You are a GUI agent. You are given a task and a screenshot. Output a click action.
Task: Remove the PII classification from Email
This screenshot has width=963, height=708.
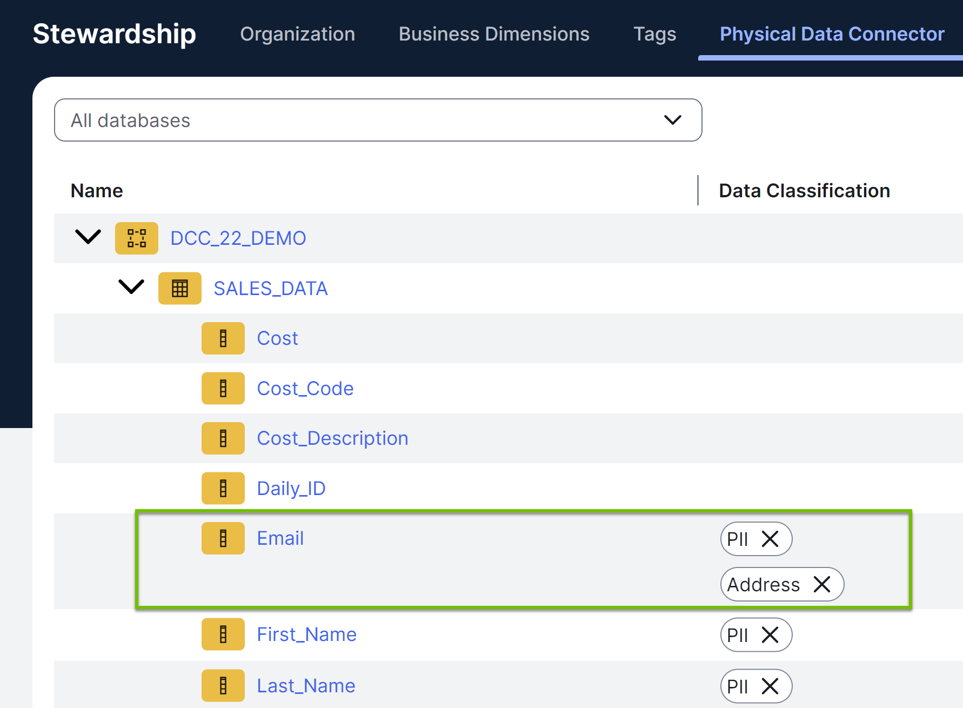click(771, 538)
